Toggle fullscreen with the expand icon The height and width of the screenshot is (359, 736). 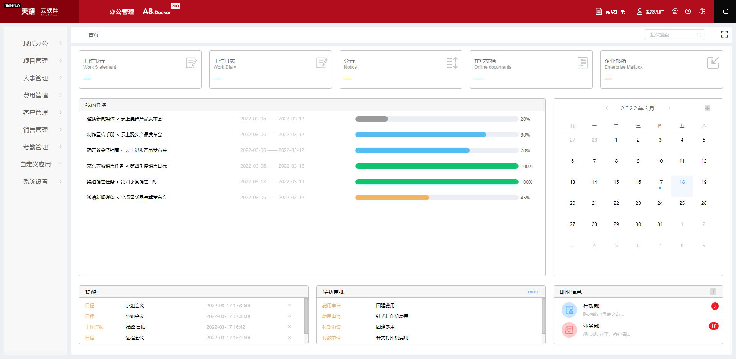click(724, 35)
